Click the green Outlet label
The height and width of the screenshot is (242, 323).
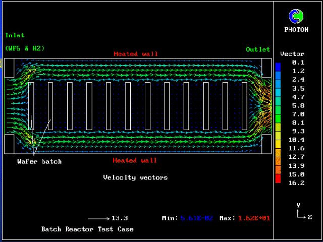pyautogui.click(x=258, y=49)
